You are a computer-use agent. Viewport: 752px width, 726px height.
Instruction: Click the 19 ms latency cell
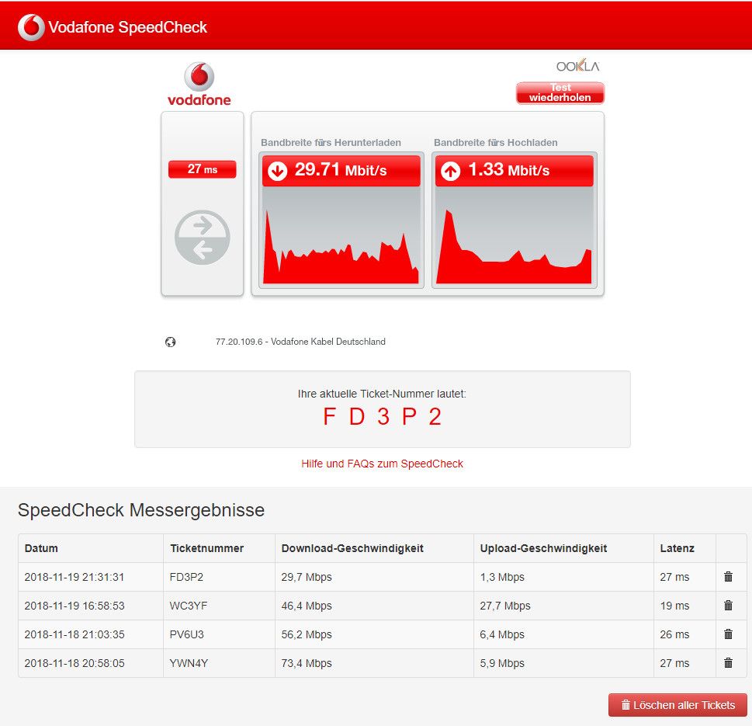(674, 606)
